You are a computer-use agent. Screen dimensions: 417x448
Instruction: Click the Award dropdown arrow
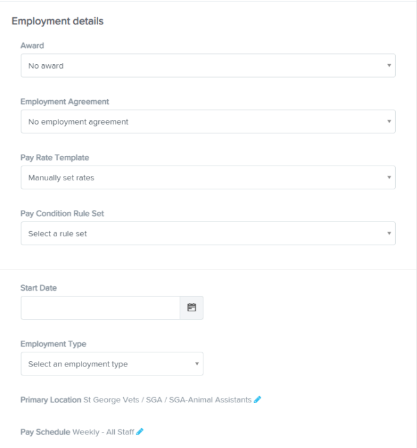click(x=389, y=65)
